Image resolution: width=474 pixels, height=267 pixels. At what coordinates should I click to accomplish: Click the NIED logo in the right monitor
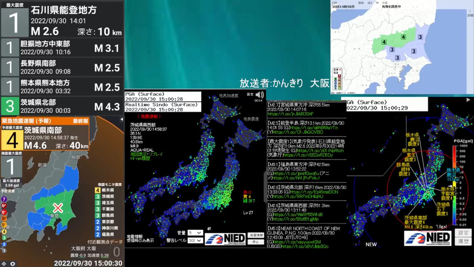pyautogui.click(x=427, y=238)
